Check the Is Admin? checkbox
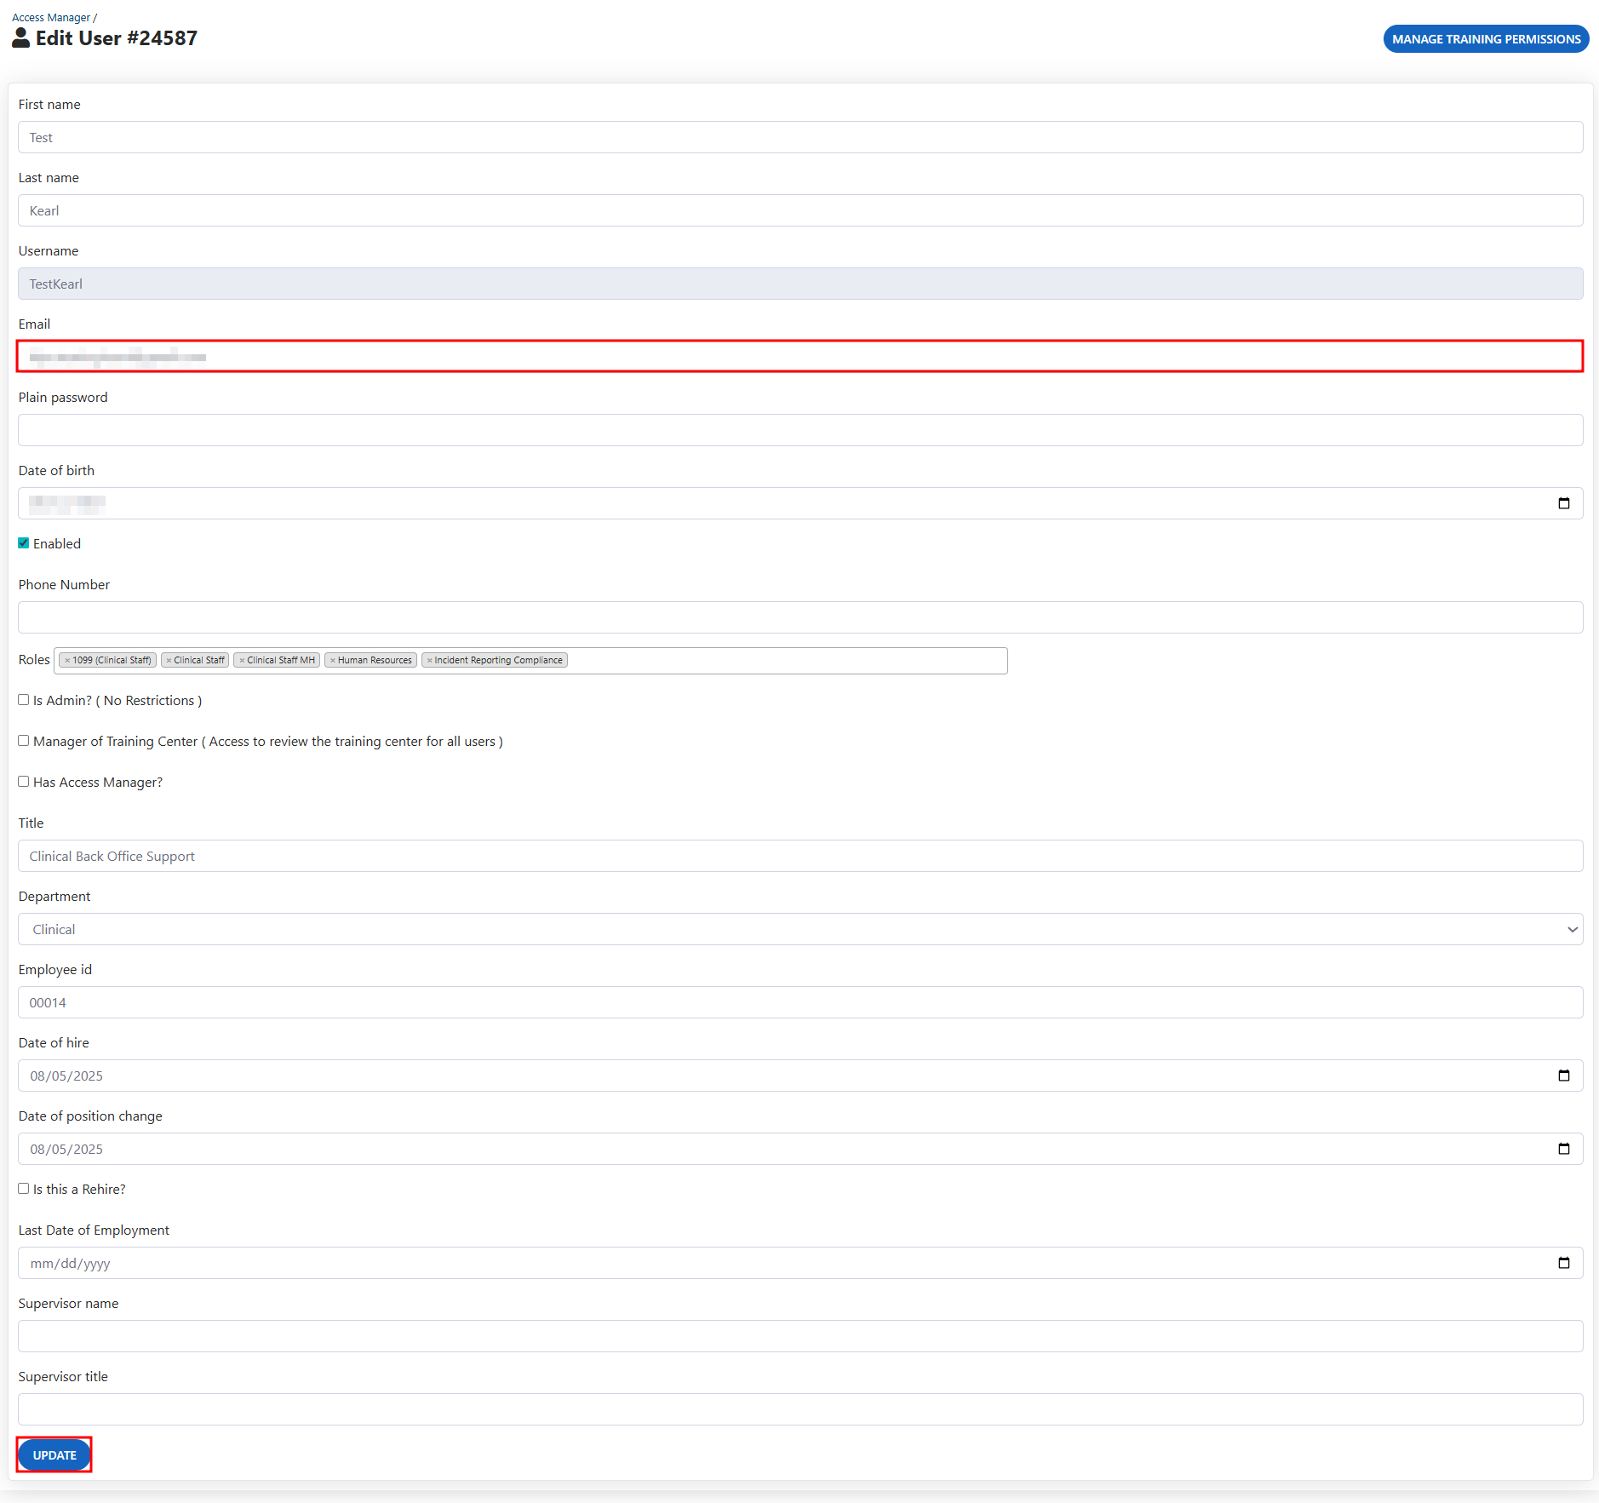Screen dimensions: 1599x1503 (x=24, y=700)
